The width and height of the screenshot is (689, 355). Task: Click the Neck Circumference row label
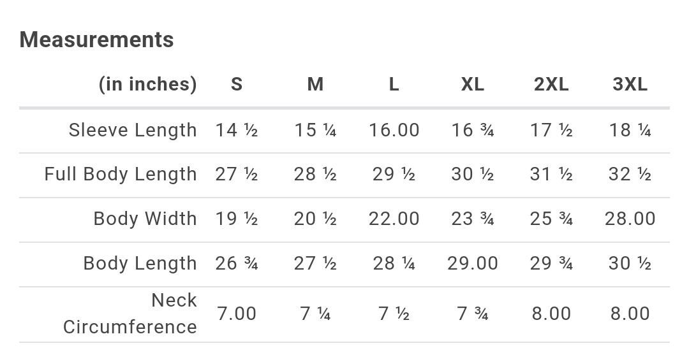coord(130,314)
